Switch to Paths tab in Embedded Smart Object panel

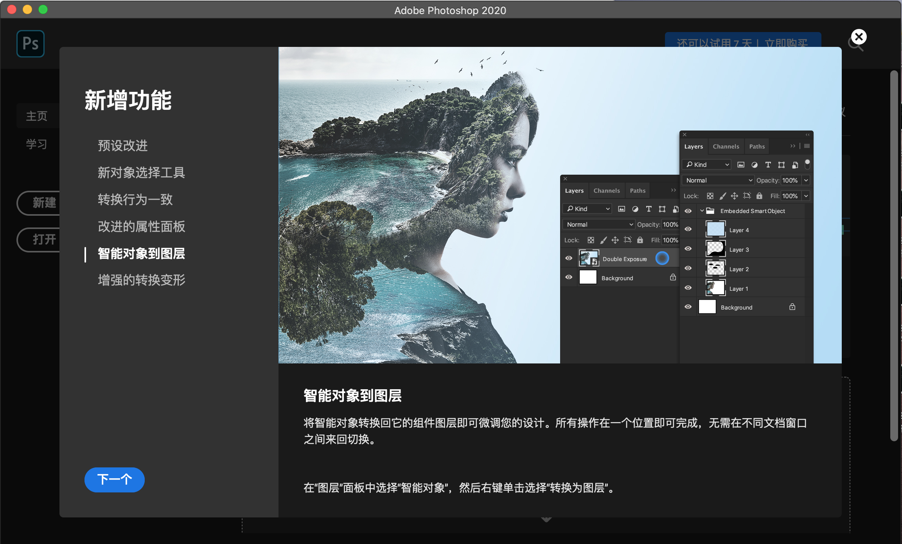pyautogui.click(x=757, y=147)
